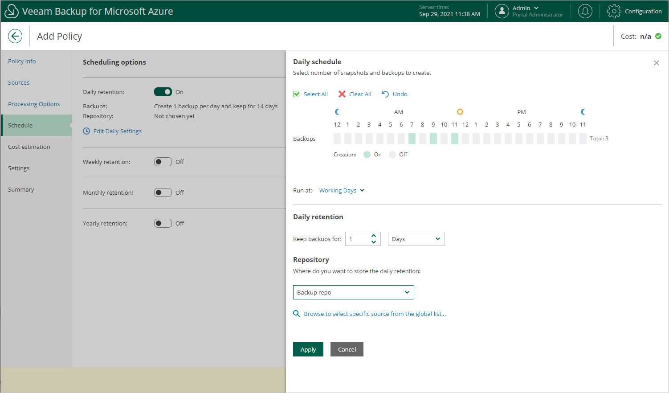Increase the Keep backups for value
669x393 pixels.
coord(374,236)
